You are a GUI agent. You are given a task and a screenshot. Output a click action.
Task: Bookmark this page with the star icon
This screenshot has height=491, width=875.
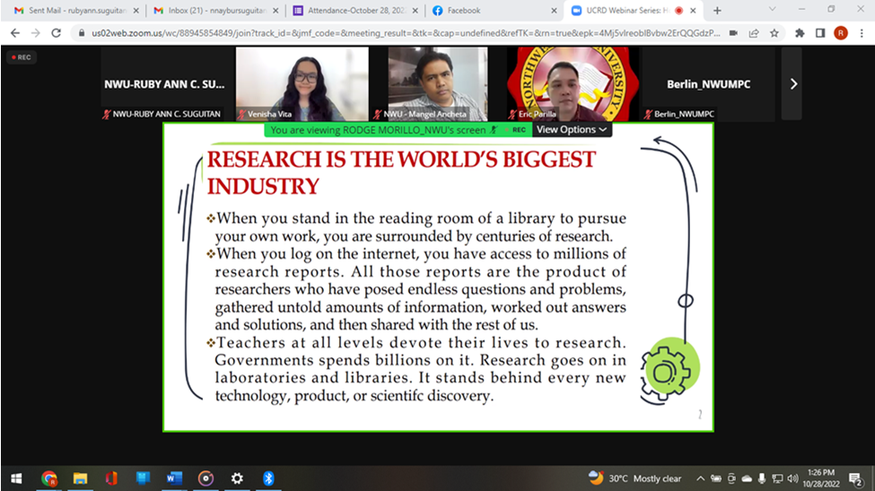774,33
